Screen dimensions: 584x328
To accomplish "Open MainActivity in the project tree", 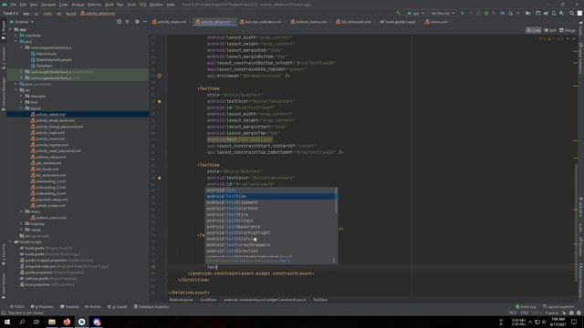I will (x=47, y=54).
